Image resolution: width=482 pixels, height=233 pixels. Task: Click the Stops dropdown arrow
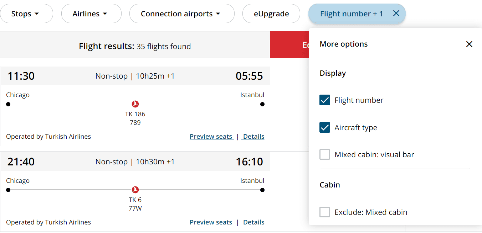[37, 14]
